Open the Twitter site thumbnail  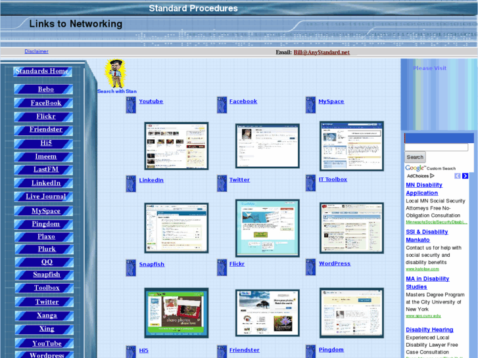(x=268, y=228)
